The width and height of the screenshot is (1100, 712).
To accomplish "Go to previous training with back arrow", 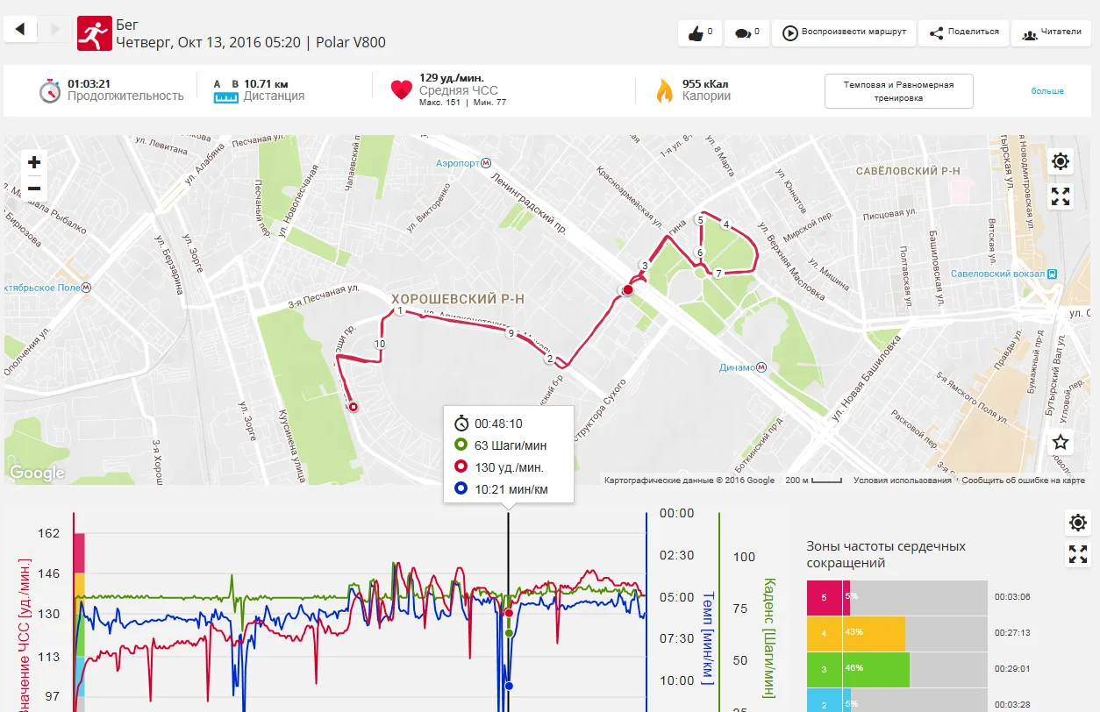I will (x=20, y=30).
